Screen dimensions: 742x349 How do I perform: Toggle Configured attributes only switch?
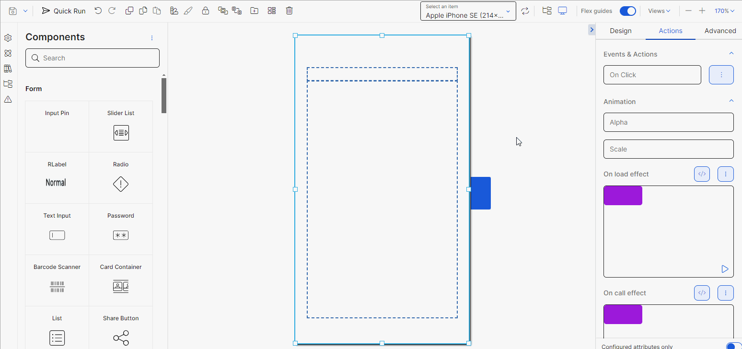click(x=732, y=346)
